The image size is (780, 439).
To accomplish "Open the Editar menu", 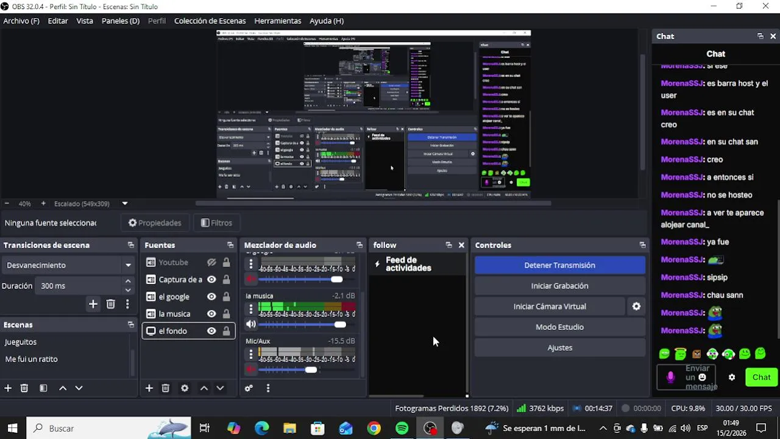I will click(x=58, y=21).
